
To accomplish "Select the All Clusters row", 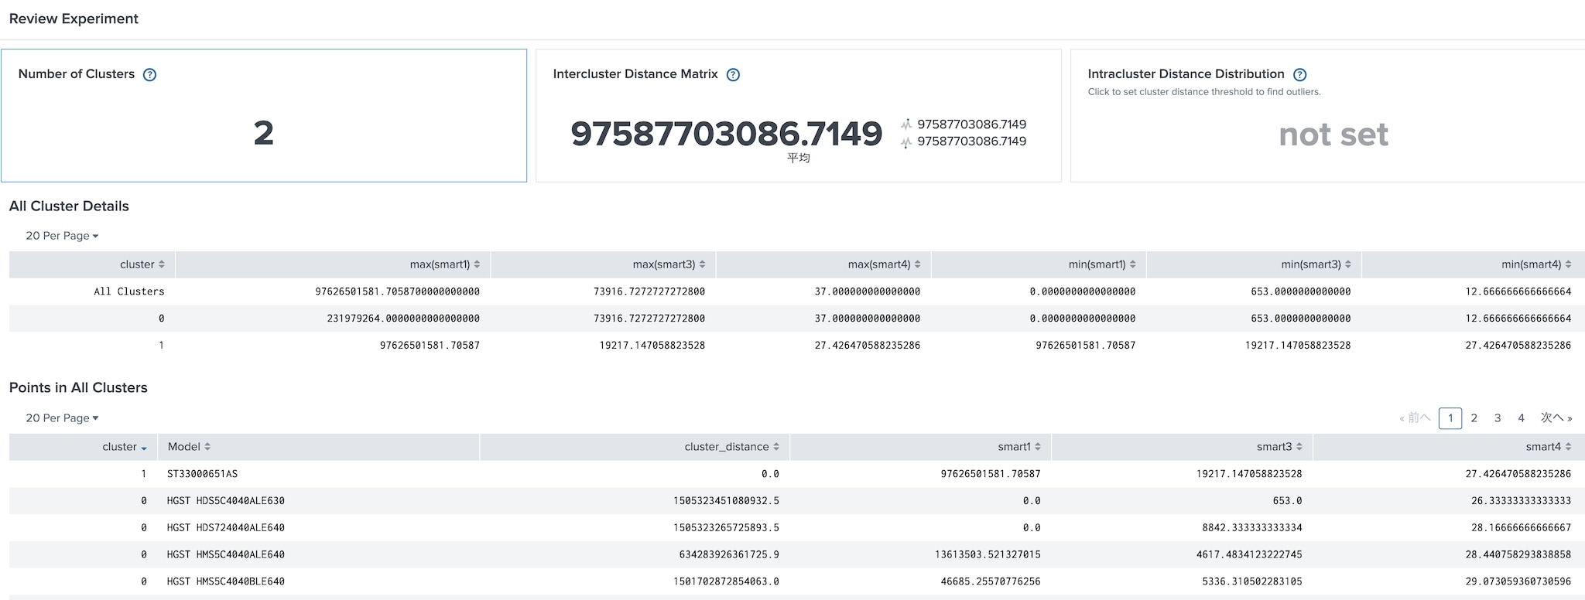I will tap(797, 291).
